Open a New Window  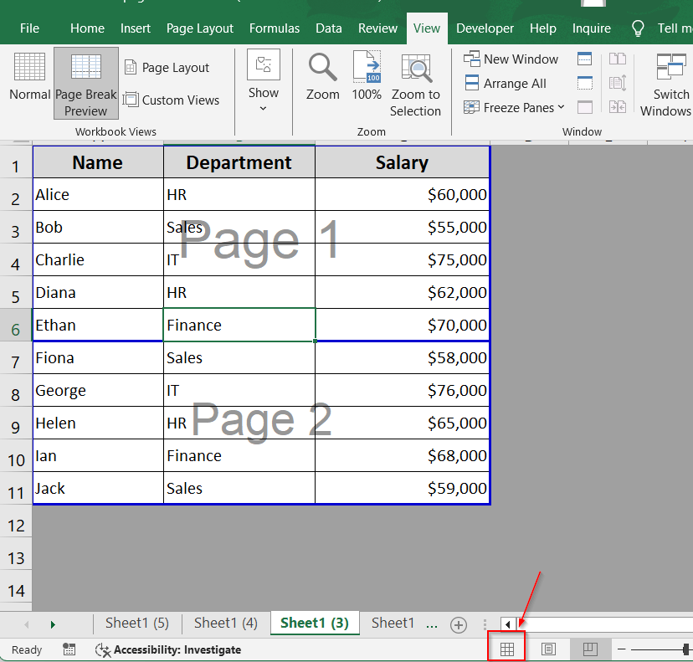point(511,59)
